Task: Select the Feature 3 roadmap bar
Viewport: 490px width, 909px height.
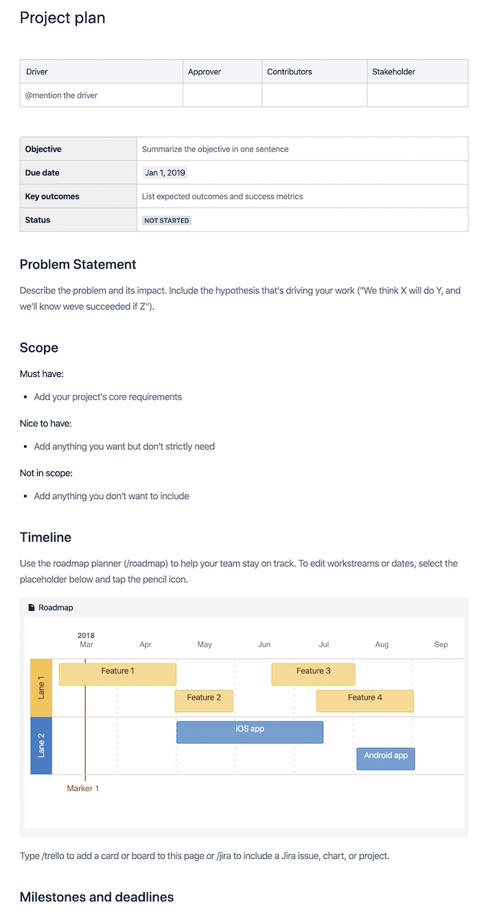Action: [x=313, y=674]
